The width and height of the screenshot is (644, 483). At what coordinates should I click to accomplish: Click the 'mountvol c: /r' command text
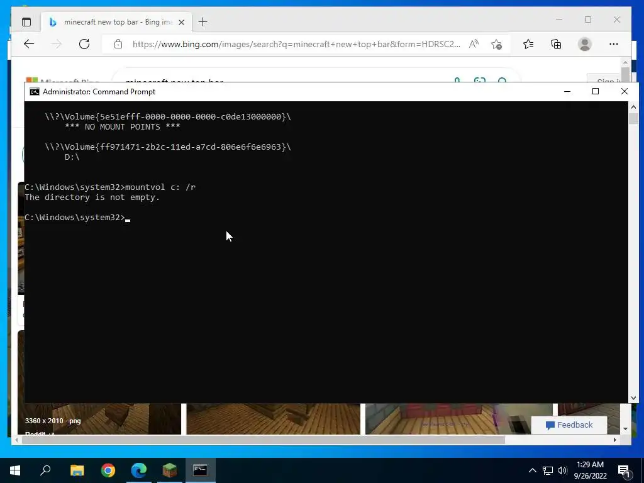pos(160,187)
